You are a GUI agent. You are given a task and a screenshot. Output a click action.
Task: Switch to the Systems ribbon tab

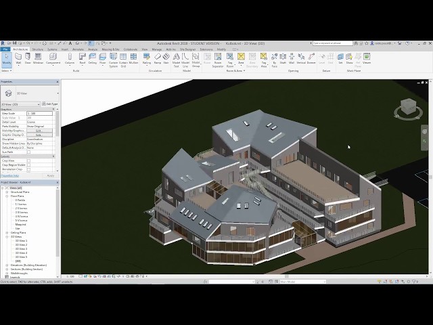[52, 49]
